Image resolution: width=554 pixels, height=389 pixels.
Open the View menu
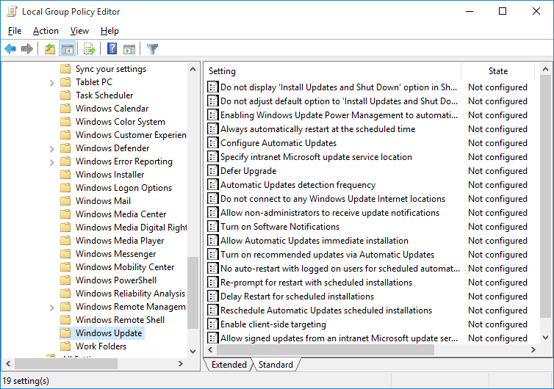pyautogui.click(x=79, y=31)
